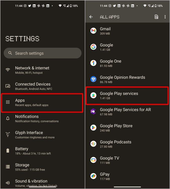
Task: Open the Apps settings entry
Action: 42,103
